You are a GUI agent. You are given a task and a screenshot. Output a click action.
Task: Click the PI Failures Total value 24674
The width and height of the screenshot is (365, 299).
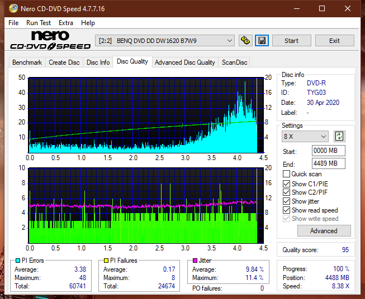pyautogui.click(x=167, y=286)
